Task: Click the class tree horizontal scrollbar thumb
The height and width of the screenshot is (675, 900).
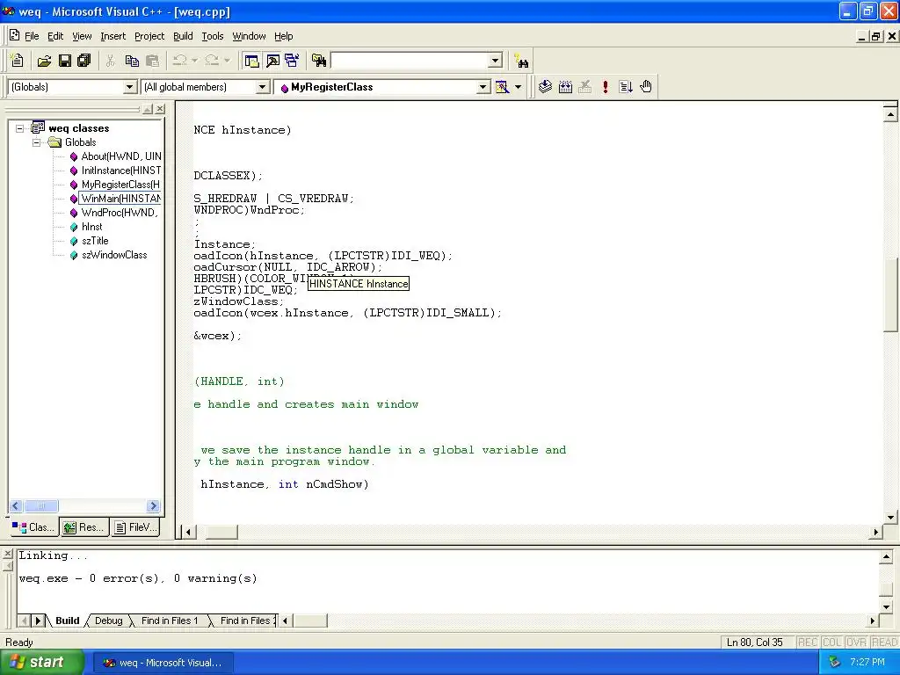Action: [x=40, y=505]
